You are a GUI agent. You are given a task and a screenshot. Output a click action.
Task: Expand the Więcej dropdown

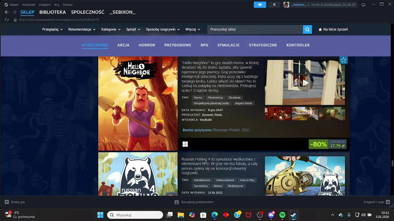(x=193, y=29)
